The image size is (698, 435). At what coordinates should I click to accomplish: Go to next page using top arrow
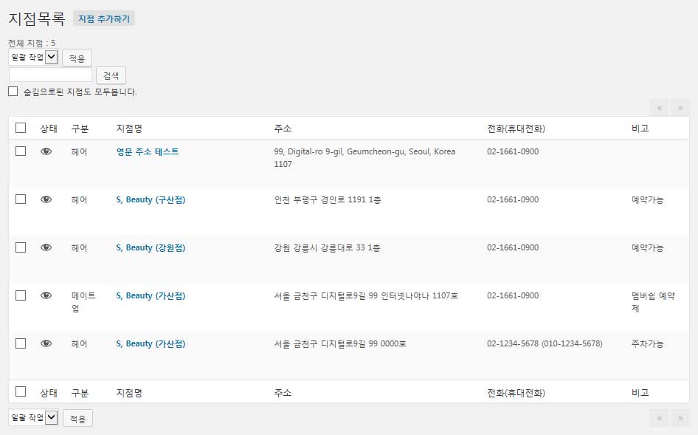click(x=680, y=108)
